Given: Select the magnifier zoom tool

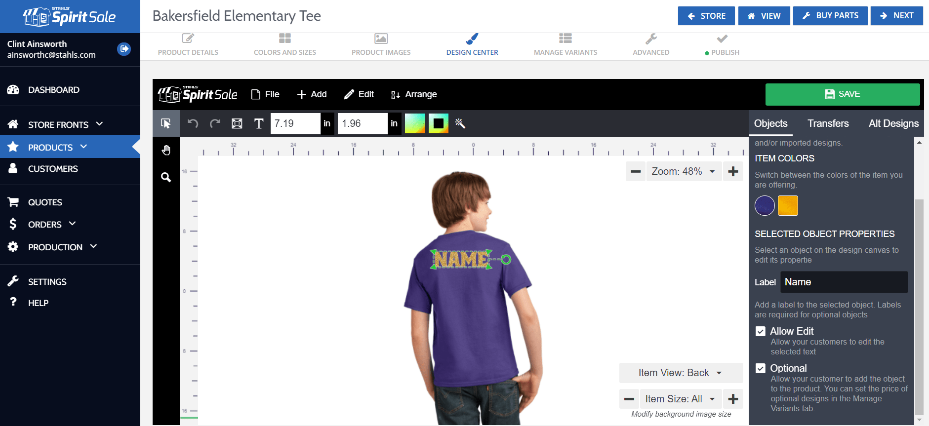Looking at the screenshot, I should (166, 177).
